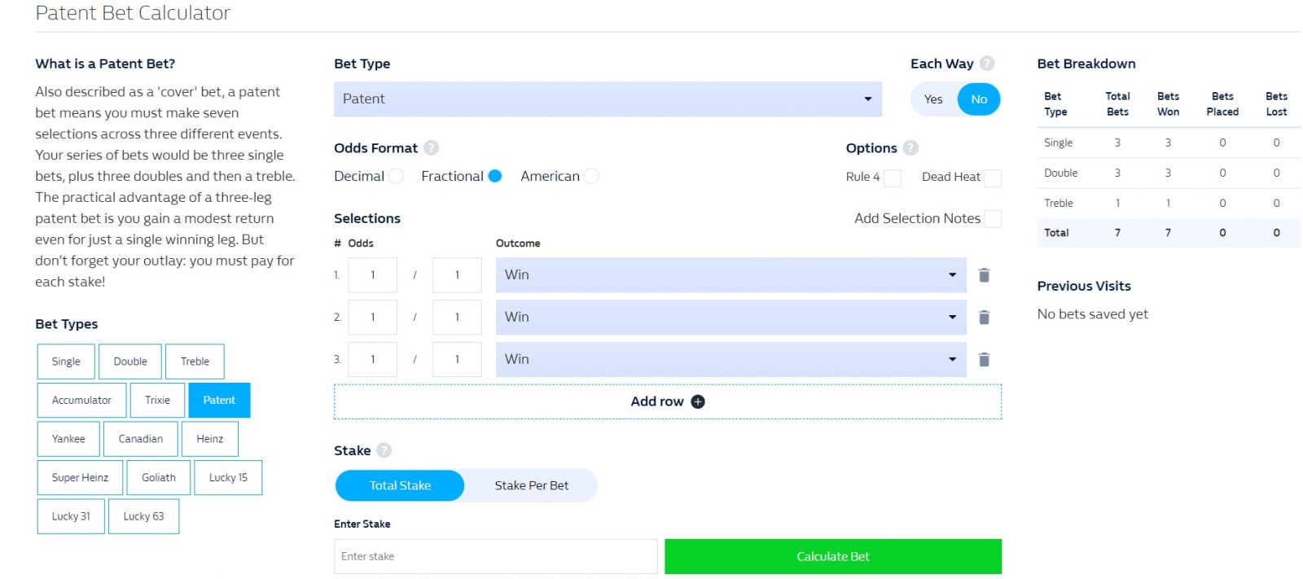Delete selection row 2 with trash icon

pos(984,318)
